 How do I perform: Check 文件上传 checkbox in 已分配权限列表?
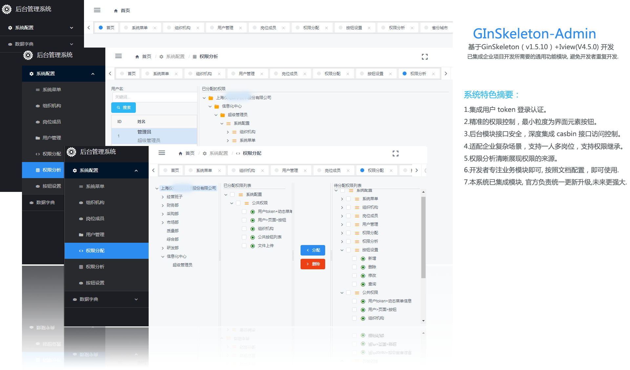(x=244, y=246)
